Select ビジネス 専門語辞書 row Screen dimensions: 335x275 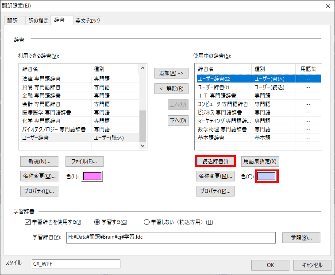click(258, 113)
